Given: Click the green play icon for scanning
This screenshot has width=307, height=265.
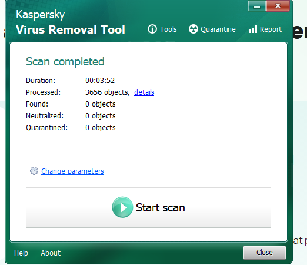Looking at the screenshot, I should coord(122,207).
